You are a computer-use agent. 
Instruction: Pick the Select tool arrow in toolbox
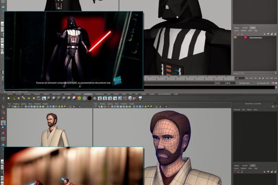[3, 107]
